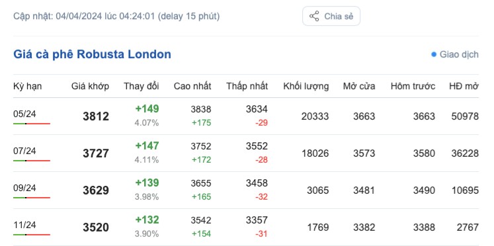The height and width of the screenshot is (246, 494).
Task: Click the price range bar under 05/24
Action: click(x=32, y=124)
